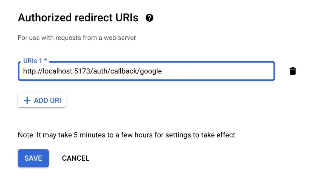The width and height of the screenshot is (312, 182).
Task: Click the word google in the URI field
Action: 151,71
